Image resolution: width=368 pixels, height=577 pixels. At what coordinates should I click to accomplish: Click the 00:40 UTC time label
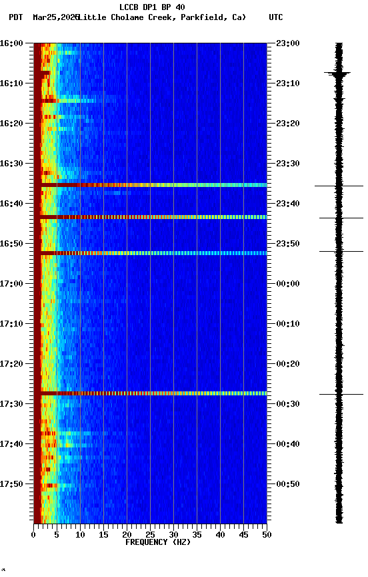tap(288, 444)
